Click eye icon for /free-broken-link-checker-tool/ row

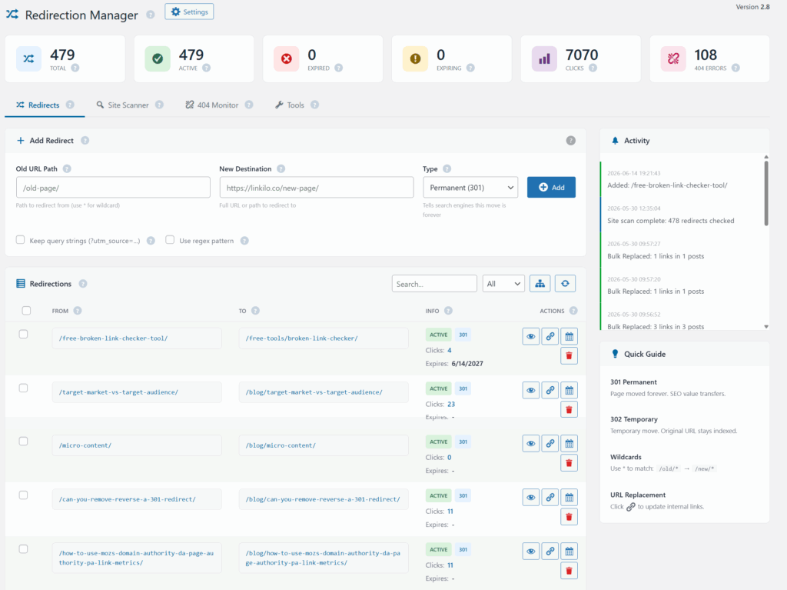click(530, 336)
